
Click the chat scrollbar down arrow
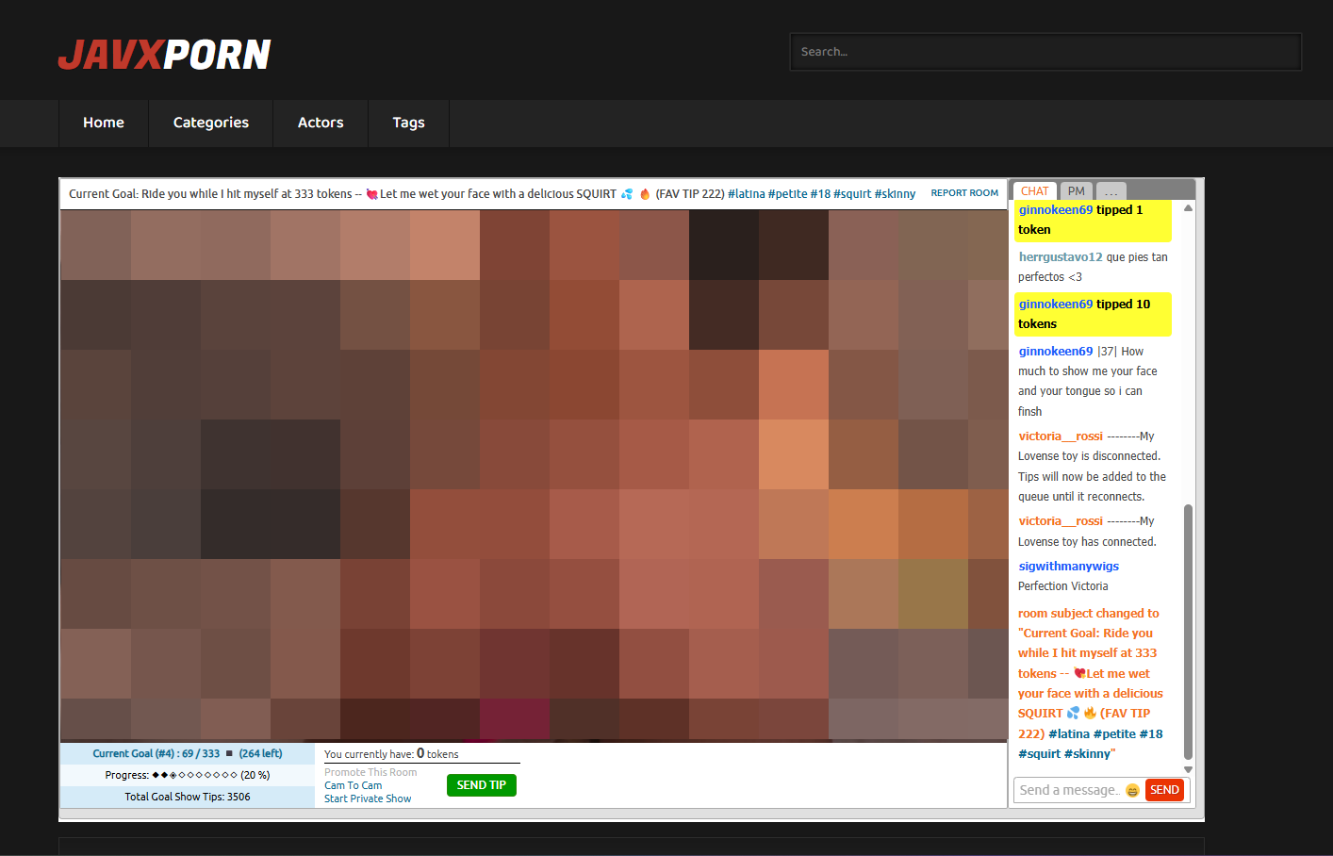coord(1188,769)
